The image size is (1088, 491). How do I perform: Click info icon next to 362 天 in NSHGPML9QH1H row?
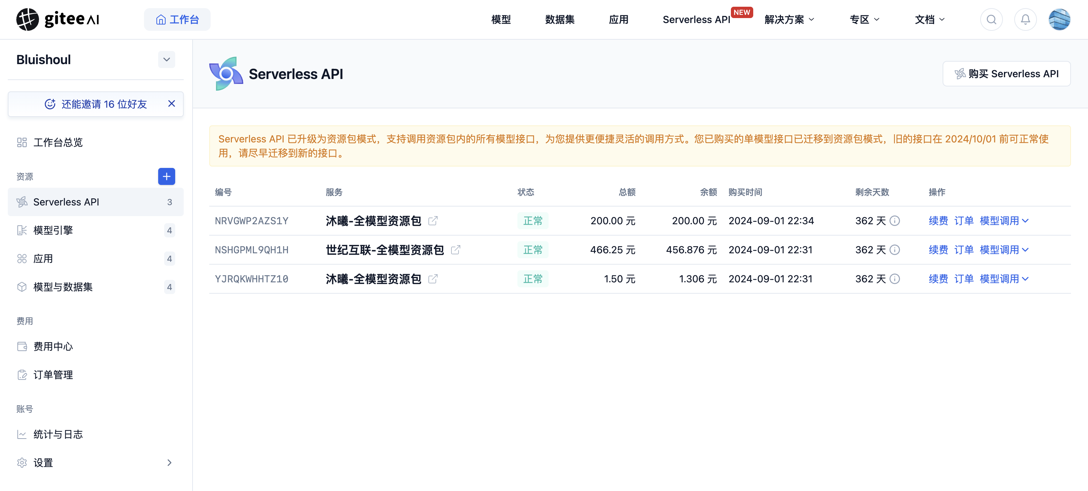(x=895, y=250)
